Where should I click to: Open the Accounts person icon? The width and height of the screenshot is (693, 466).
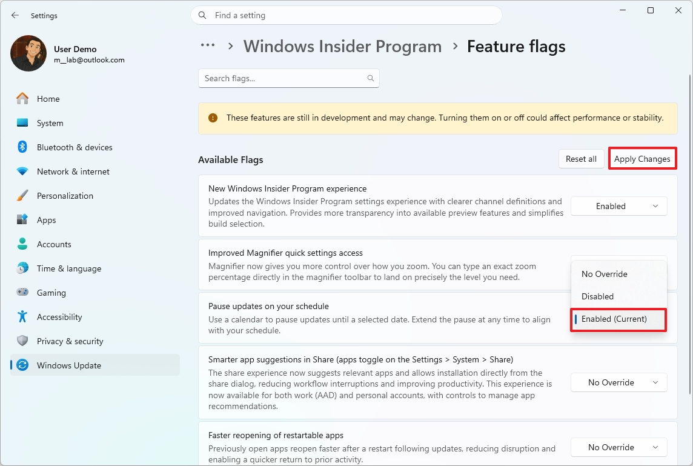pyautogui.click(x=22, y=244)
